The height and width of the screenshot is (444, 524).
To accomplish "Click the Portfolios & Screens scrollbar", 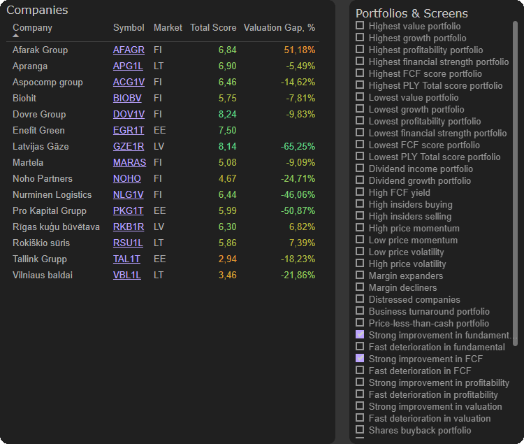I will pyautogui.click(x=516, y=210).
